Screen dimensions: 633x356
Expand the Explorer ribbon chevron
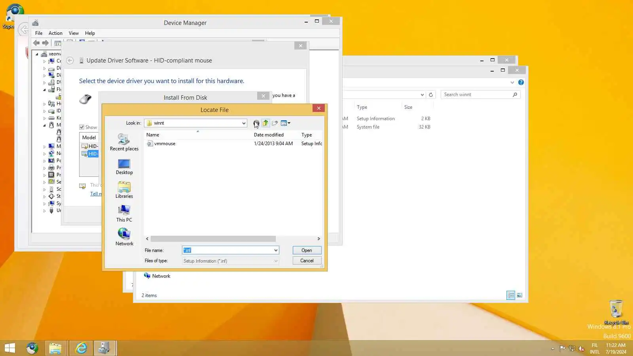(x=512, y=82)
